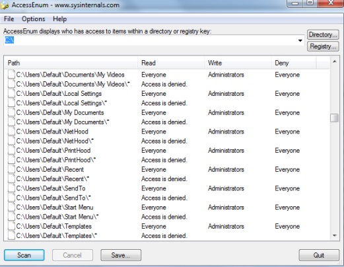
Task: Sort by the Deny column header
Action: click(294, 63)
